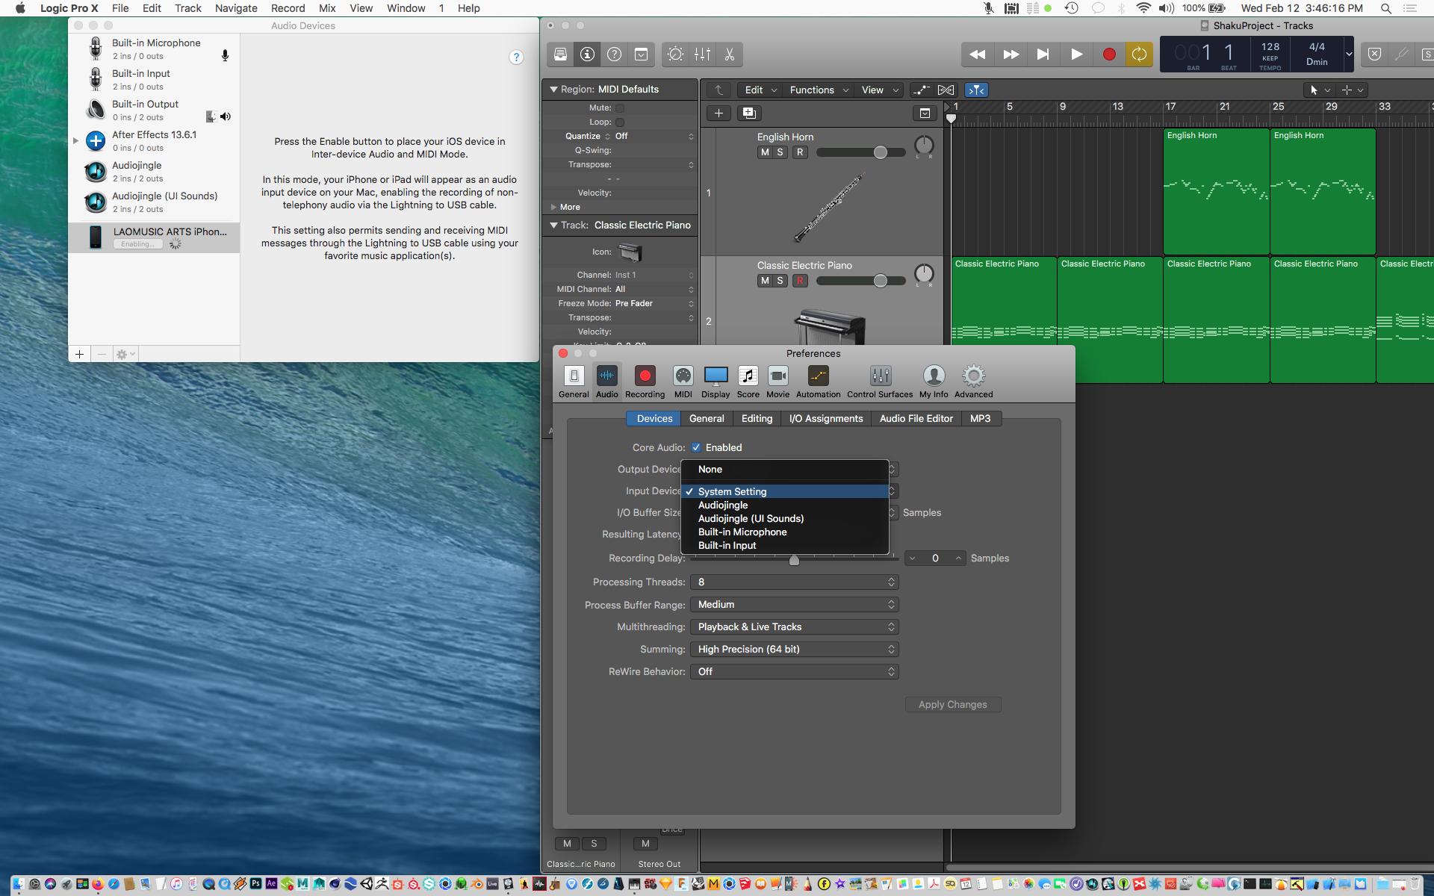Select the Control Surfaces preferences icon
Image resolution: width=1434 pixels, height=896 pixels.
[880, 382]
